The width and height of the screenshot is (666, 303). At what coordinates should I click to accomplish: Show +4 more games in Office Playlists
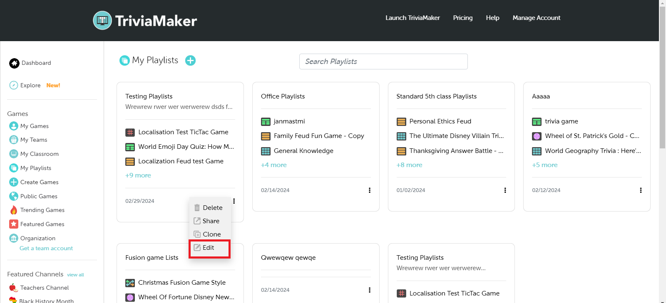click(x=274, y=165)
